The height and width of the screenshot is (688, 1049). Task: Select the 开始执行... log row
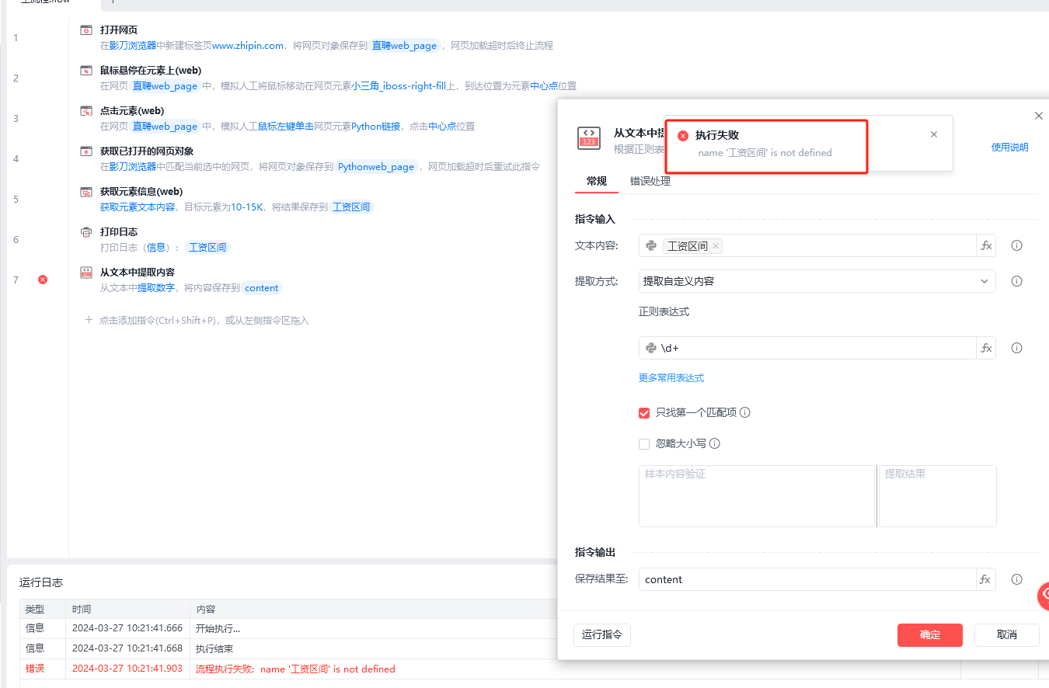click(288, 628)
